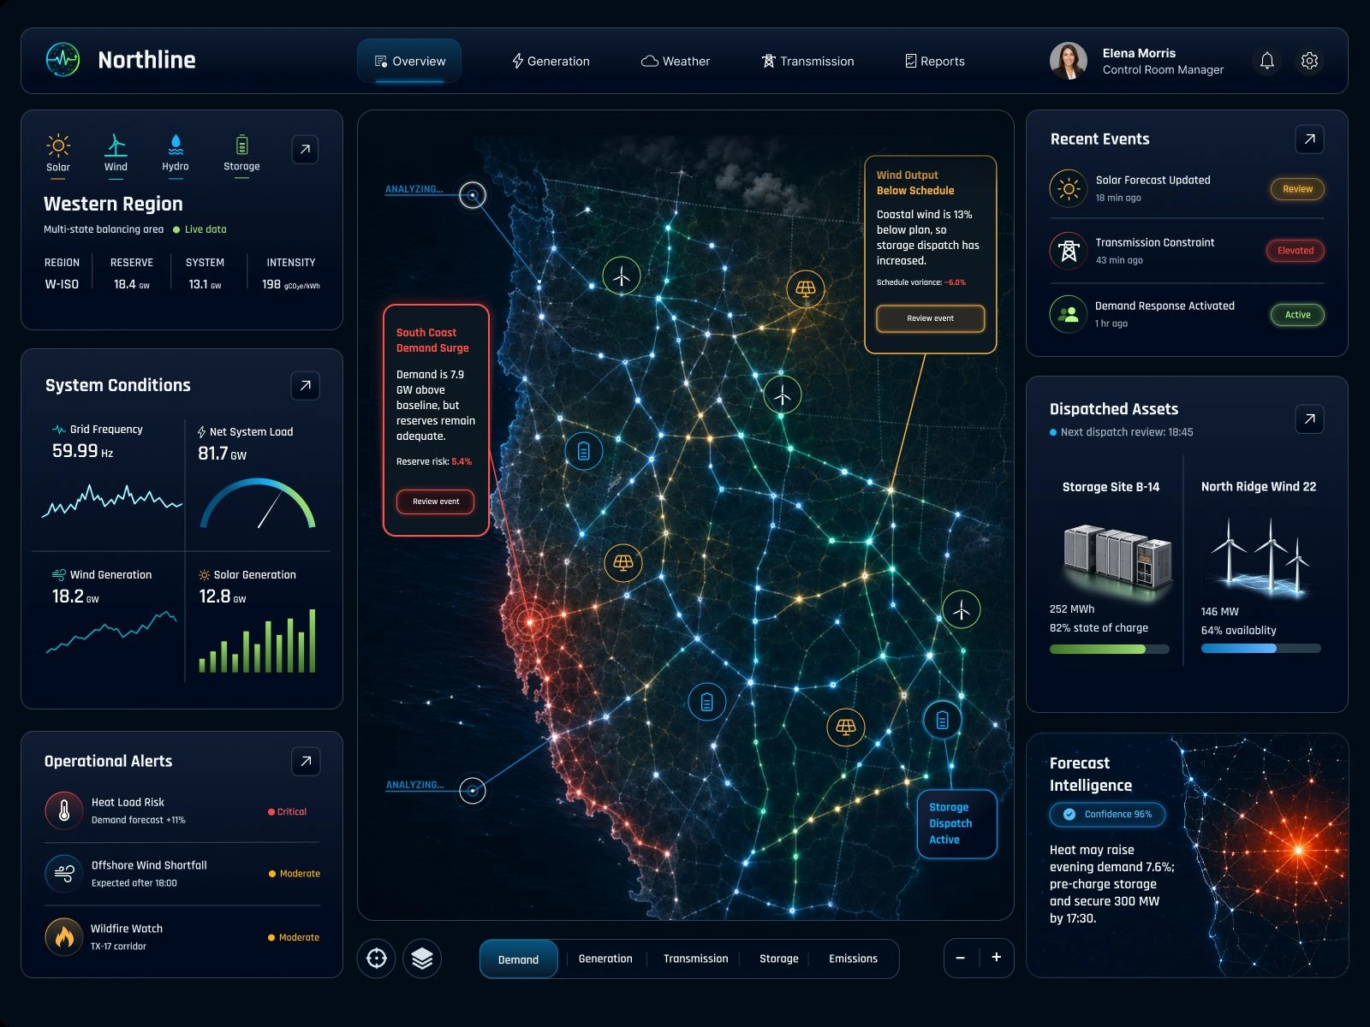
Task: Click the Confidence 96% badge
Action: (x=1108, y=814)
